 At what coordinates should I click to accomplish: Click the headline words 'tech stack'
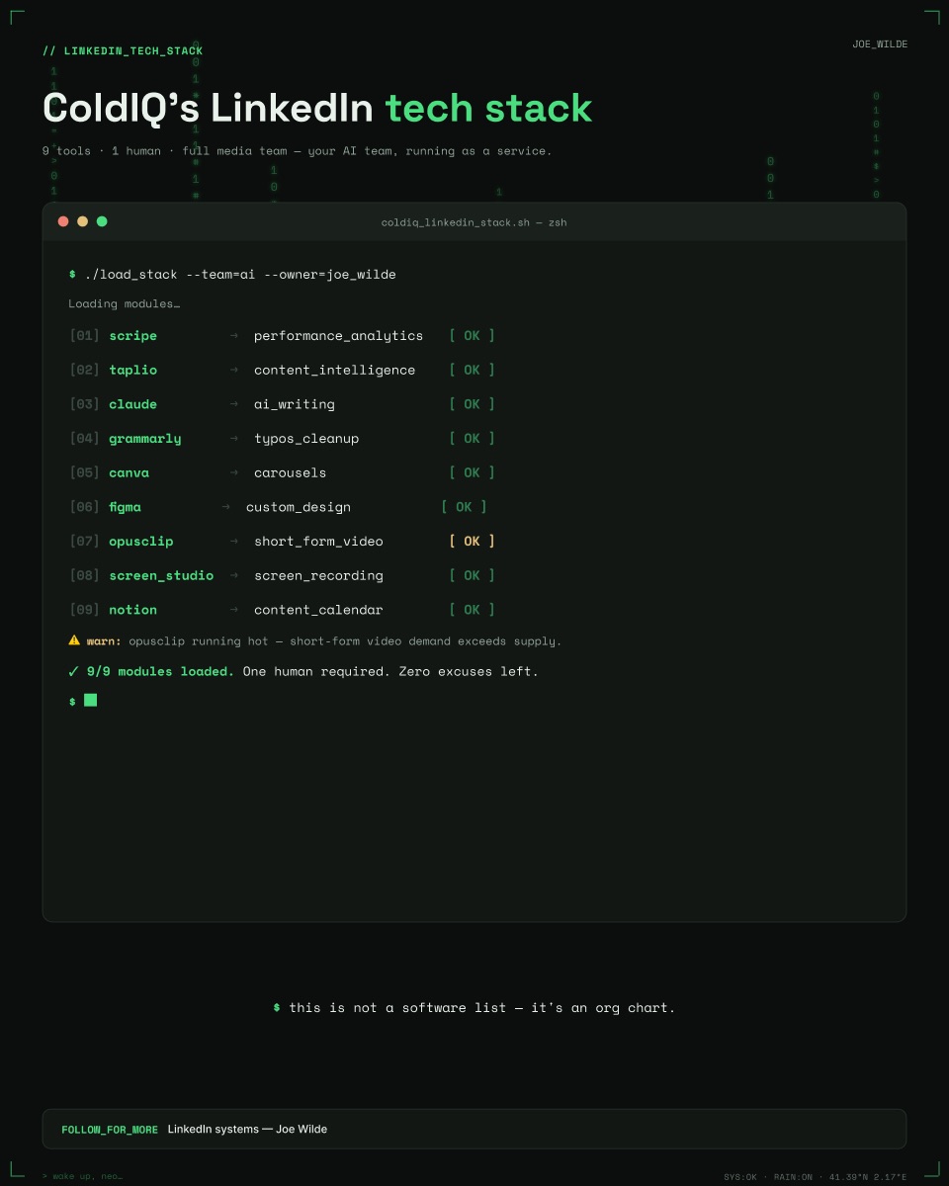click(x=488, y=109)
